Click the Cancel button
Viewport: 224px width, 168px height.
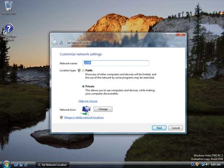(x=176, y=128)
